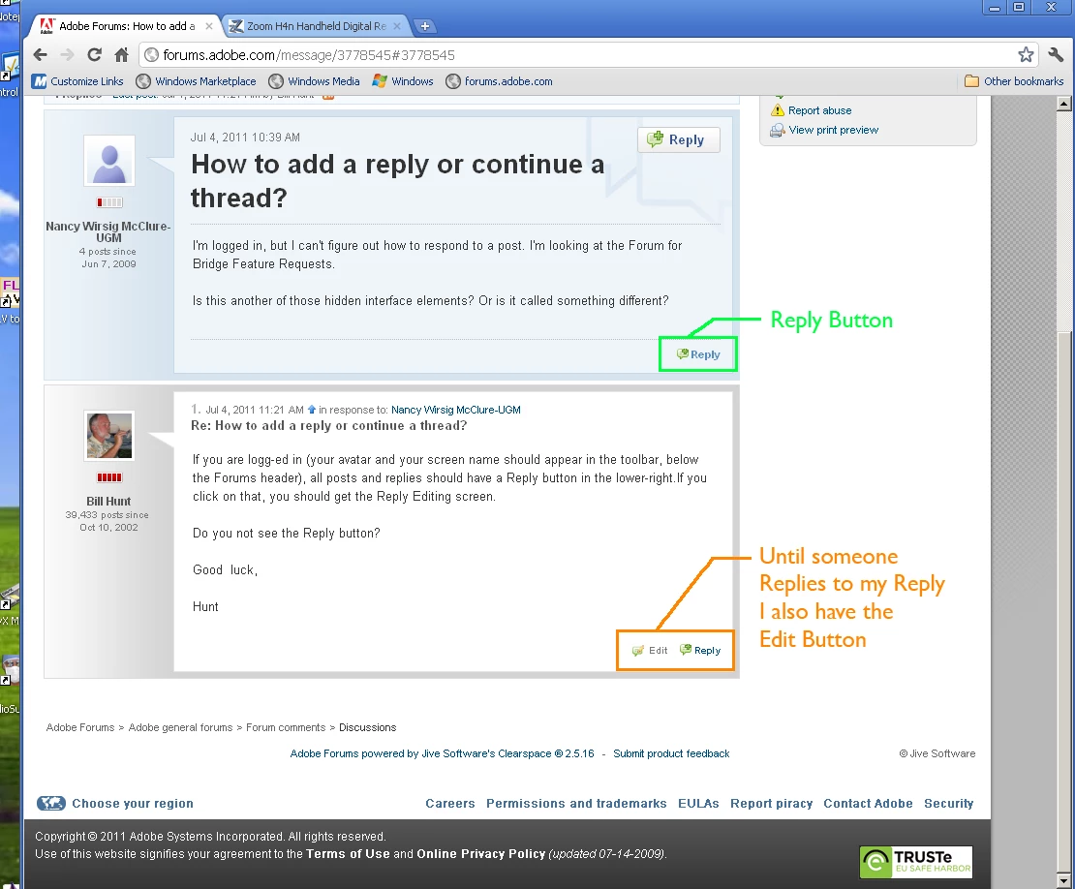The width and height of the screenshot is (1075, 889).
Task: Click the scrollbar down arrow
Action: 1064,881
